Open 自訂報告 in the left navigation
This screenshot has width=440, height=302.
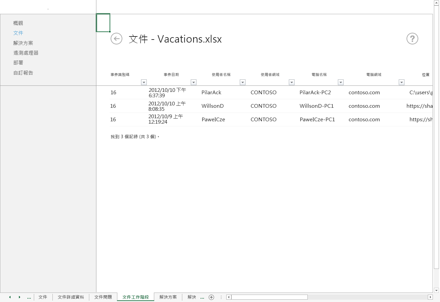coord(23,73)
